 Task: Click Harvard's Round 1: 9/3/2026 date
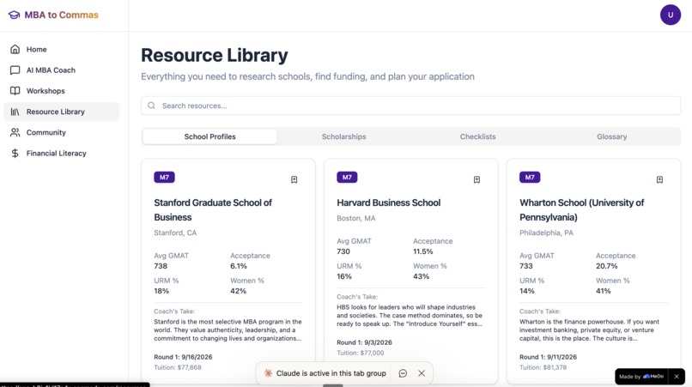pos(364,342)
